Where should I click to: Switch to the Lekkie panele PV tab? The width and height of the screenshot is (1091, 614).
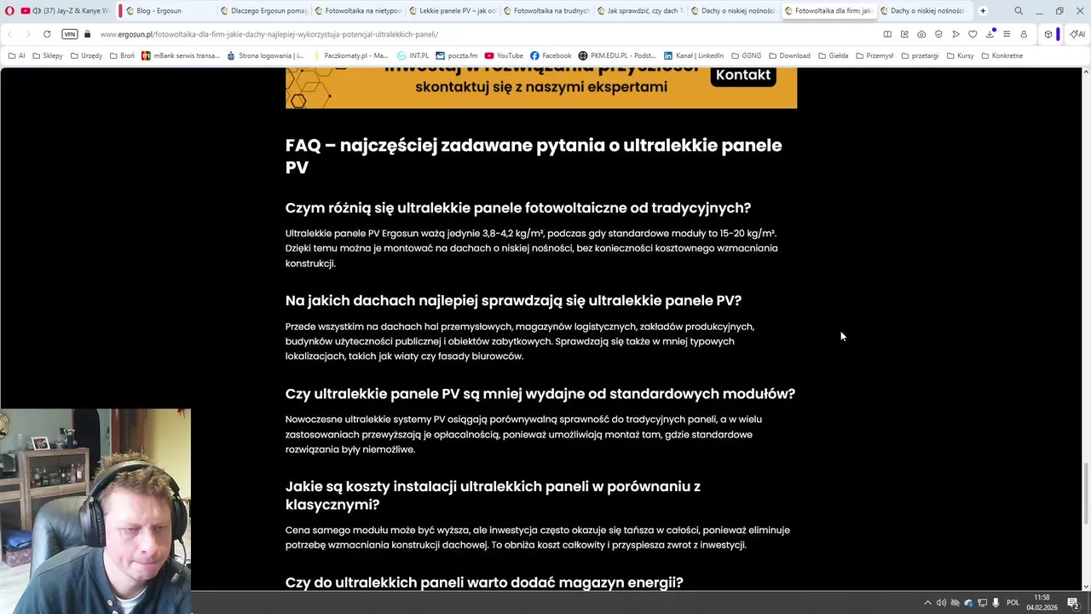451,11
